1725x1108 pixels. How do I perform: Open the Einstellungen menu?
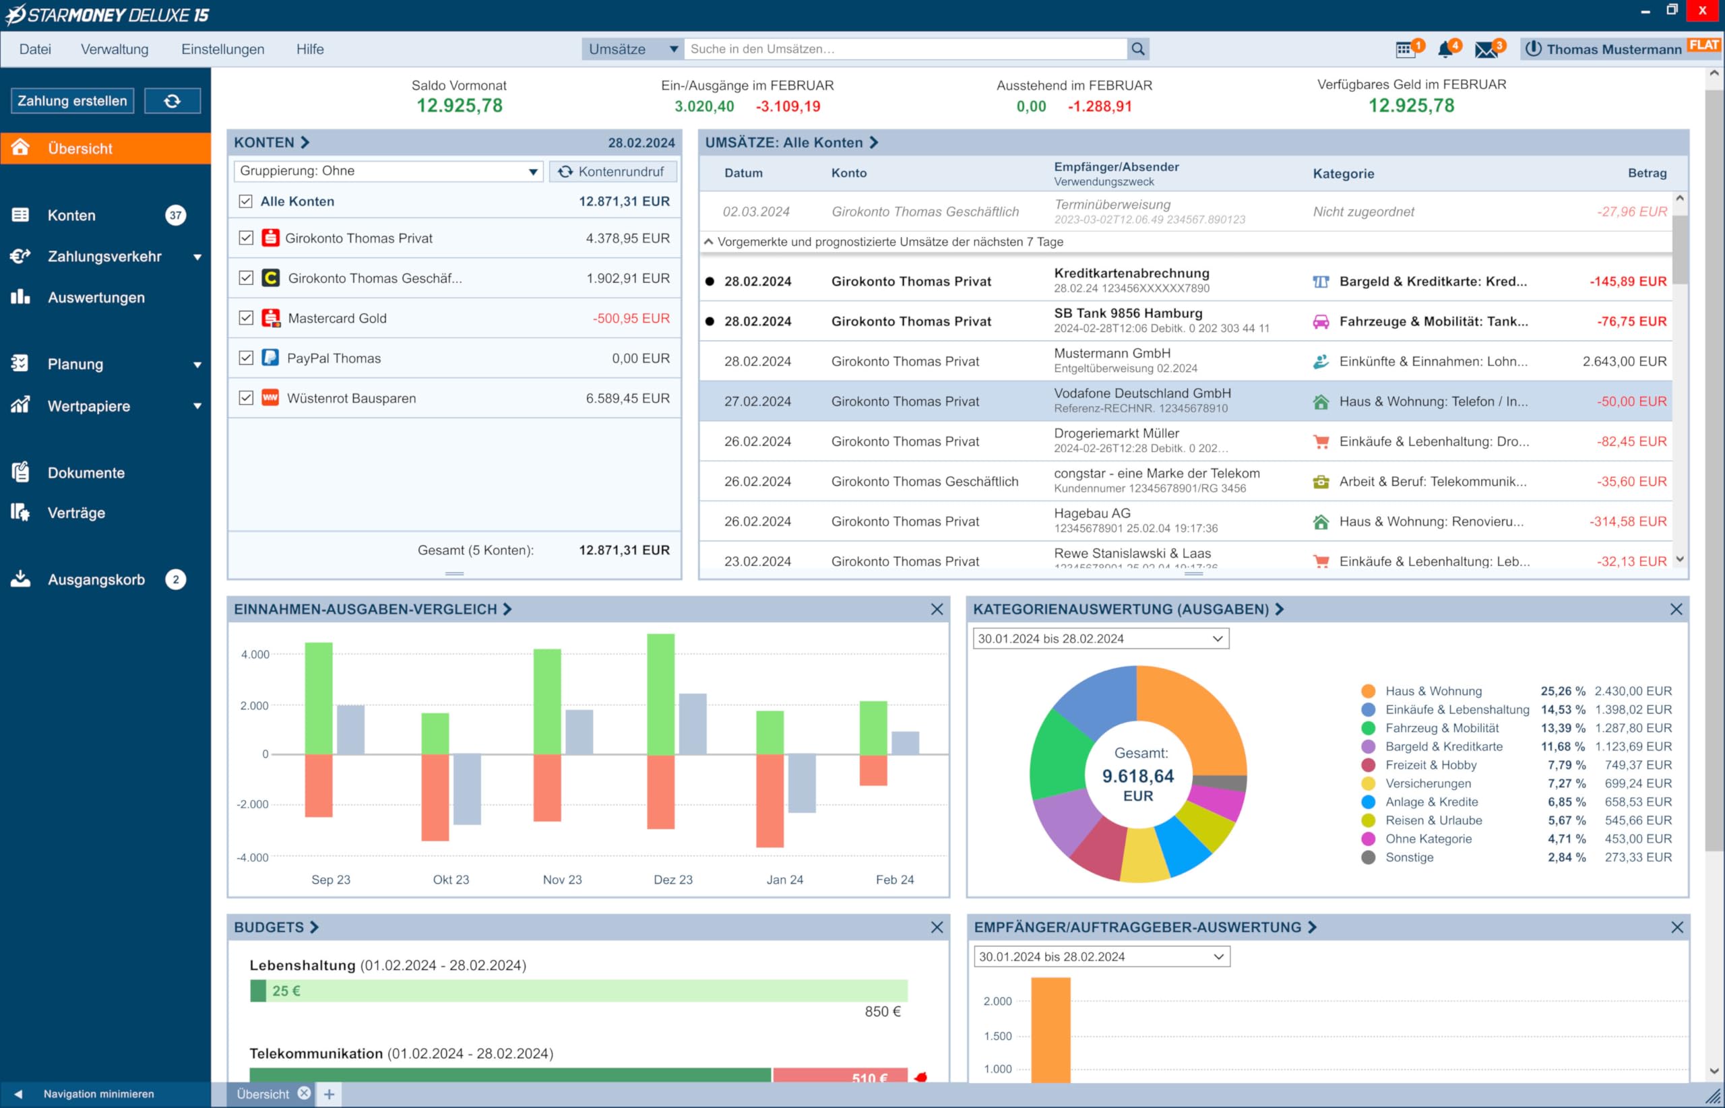[x=223, y=49]
